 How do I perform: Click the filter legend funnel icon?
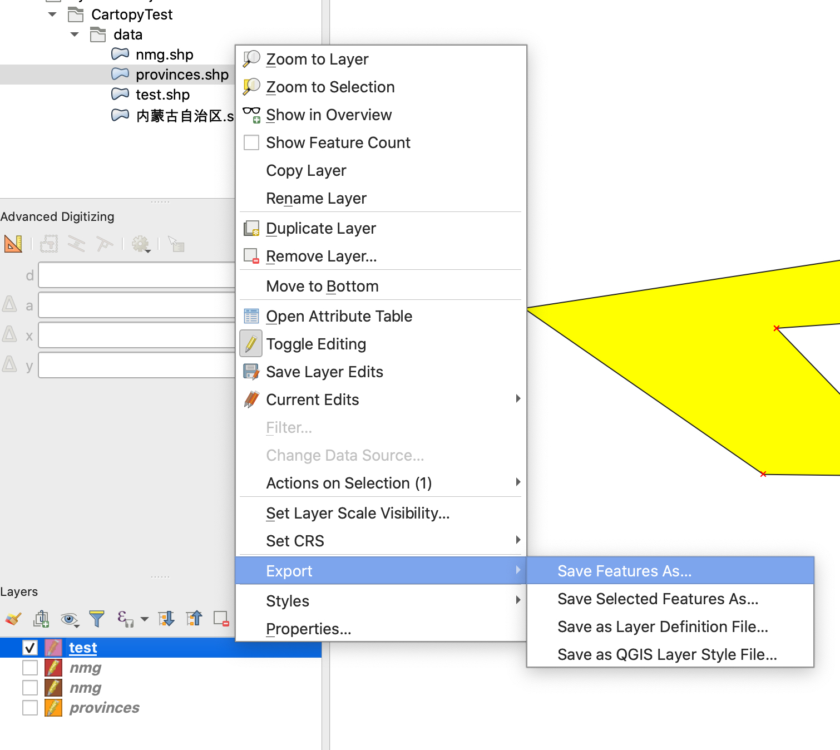(97, 619)
